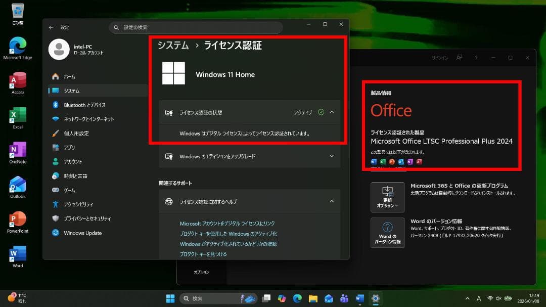The image size is (546, 307).
Task: Click the OneNote icon in the Office product list
Action: pos(409,161)
